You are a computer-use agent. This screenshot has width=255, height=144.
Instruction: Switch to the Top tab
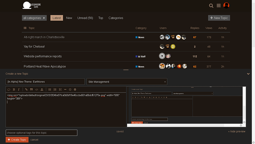(x=101, y=18)
